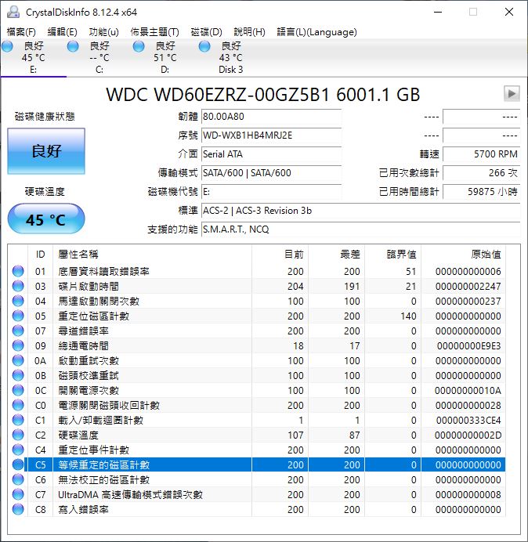Click the 最差 column header

click(336, 255)
